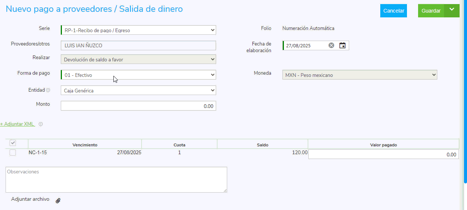This screenshot has width=467, height=210.
Task: Click the vertical scrollbar on the right
Action: 465,92
